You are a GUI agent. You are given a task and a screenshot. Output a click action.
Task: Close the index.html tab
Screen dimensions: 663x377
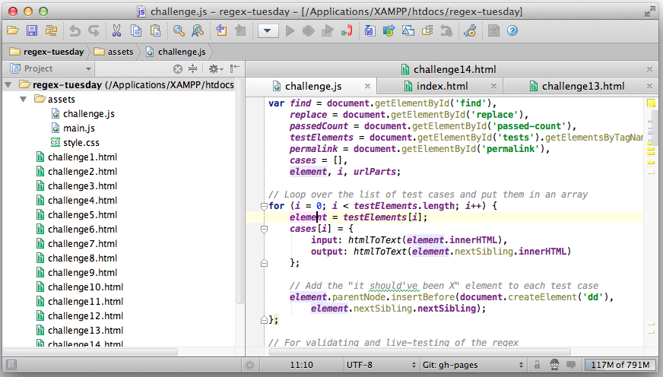coord(493,86)
